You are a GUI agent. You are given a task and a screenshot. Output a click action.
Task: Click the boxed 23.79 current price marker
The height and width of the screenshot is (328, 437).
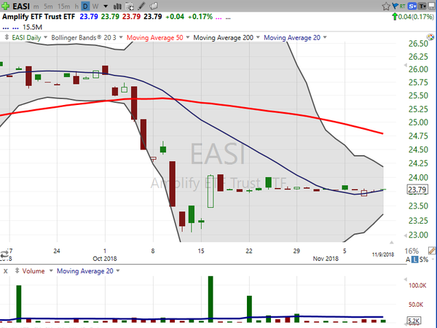(417, 190)
